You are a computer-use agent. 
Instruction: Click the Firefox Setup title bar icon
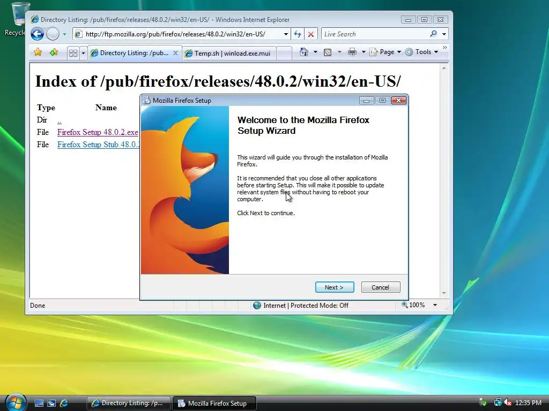tap(147, 100)
